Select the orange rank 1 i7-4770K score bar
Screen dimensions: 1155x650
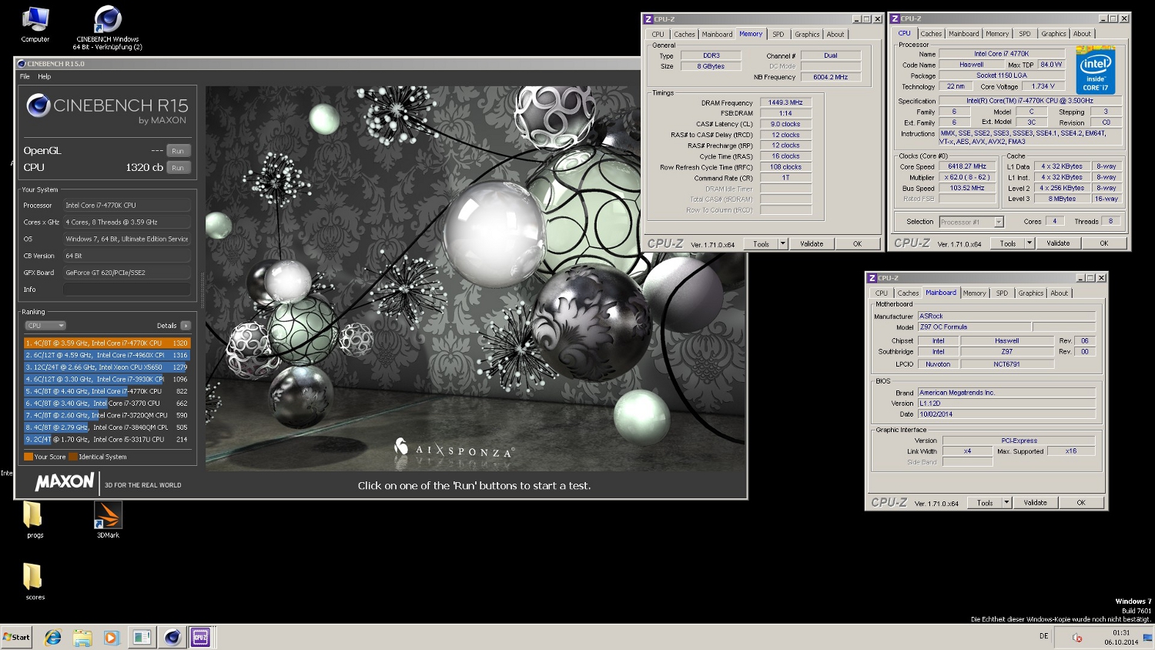coord(107,343)
